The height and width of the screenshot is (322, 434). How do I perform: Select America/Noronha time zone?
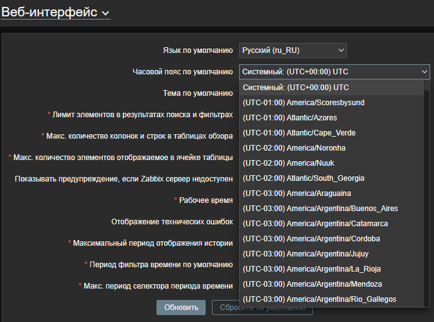[x=294, y=148]
